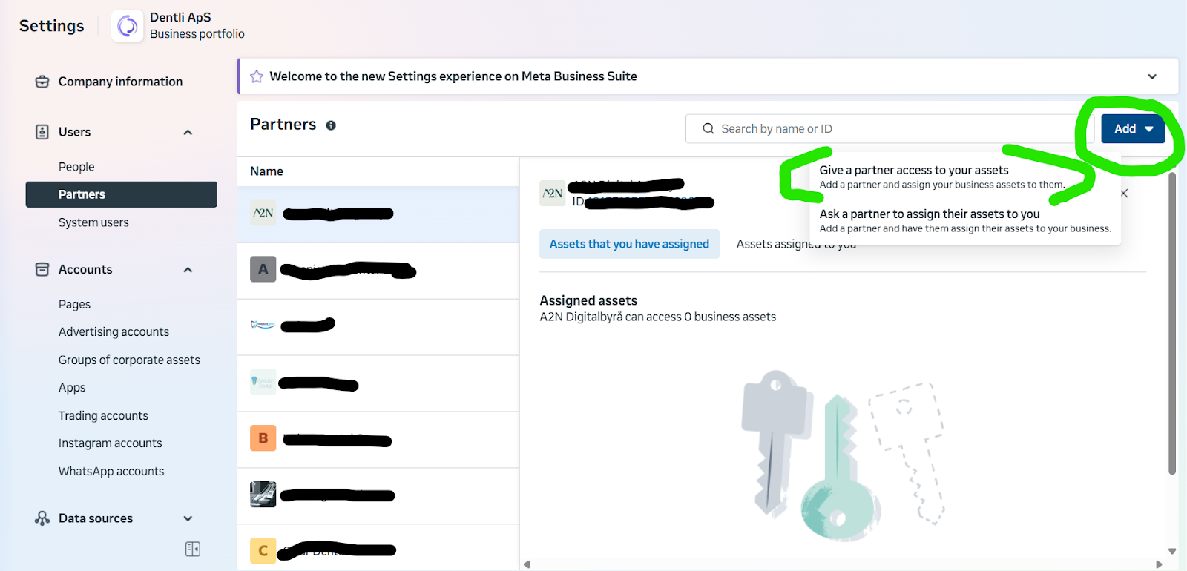Open WhatsApp accounts
1187x571 pixels.
coord(111,472)
